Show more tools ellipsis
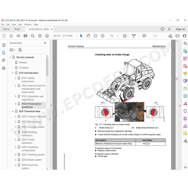 pyautogui.click(x=156, y=36)
